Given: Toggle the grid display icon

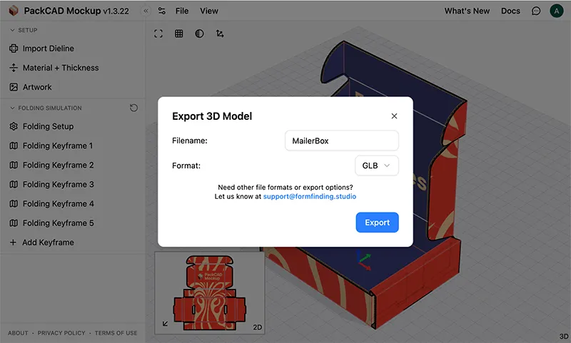Looking at the screenshot, I should pos(179,34).
